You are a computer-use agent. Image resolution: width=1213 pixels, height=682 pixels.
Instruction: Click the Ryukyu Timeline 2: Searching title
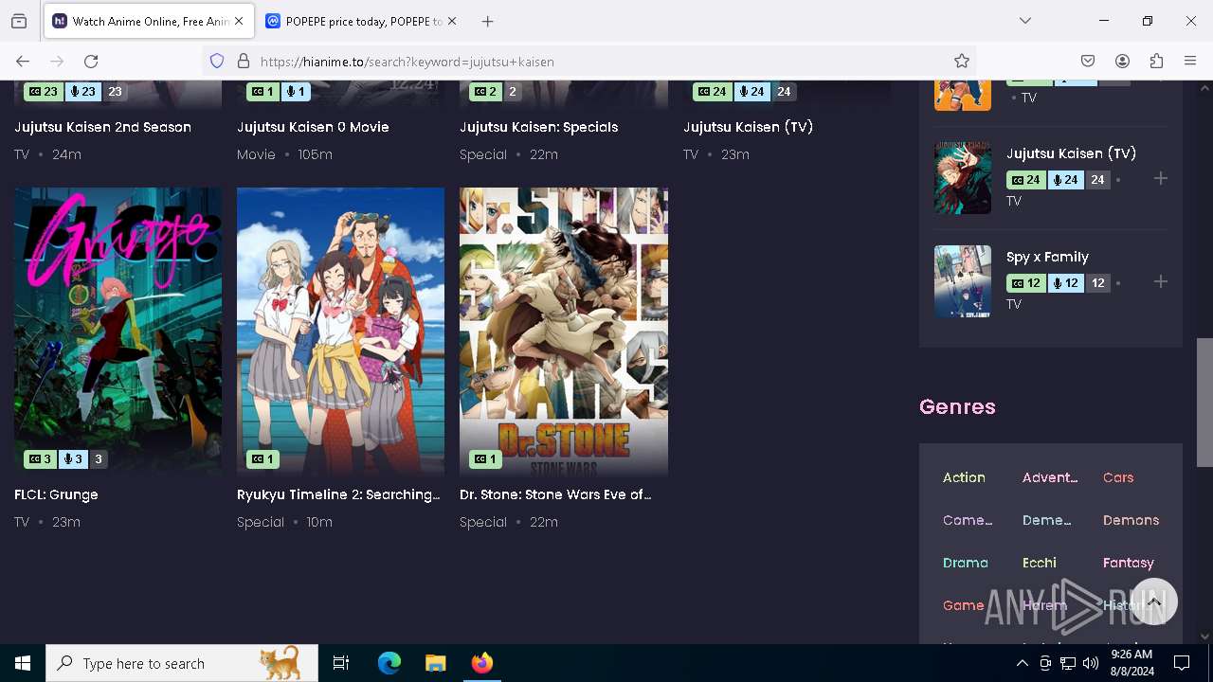click(338, 494)
